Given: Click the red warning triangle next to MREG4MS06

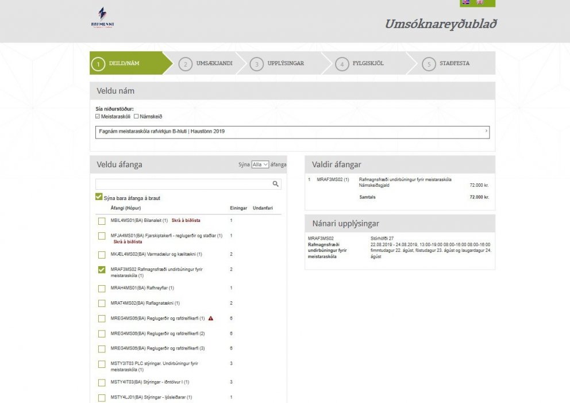Looking at the screenshot, I should pos(211,318).
